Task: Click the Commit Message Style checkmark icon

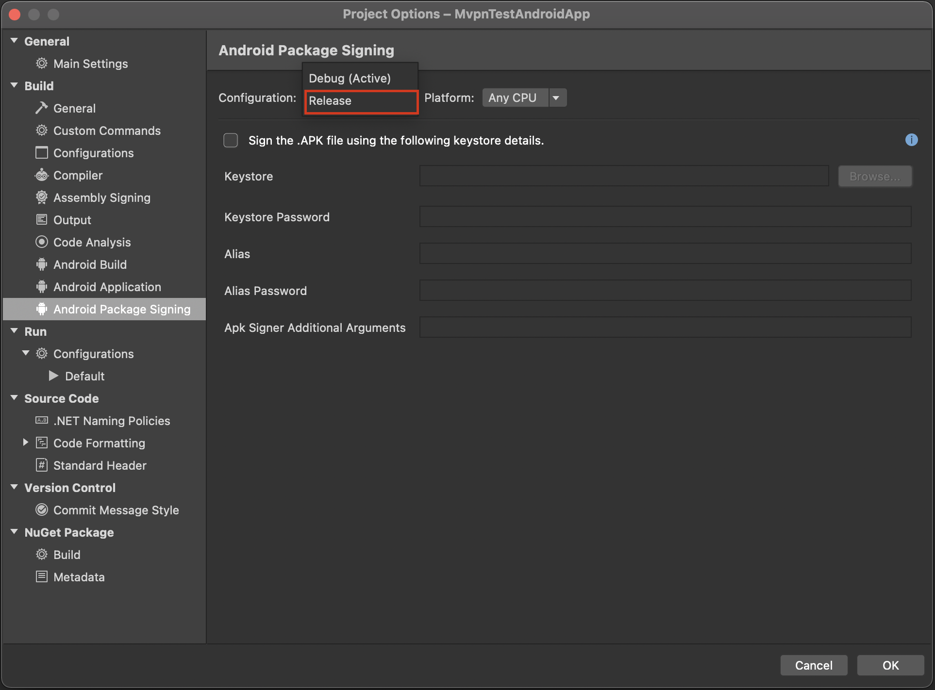Action: (42, 510)
